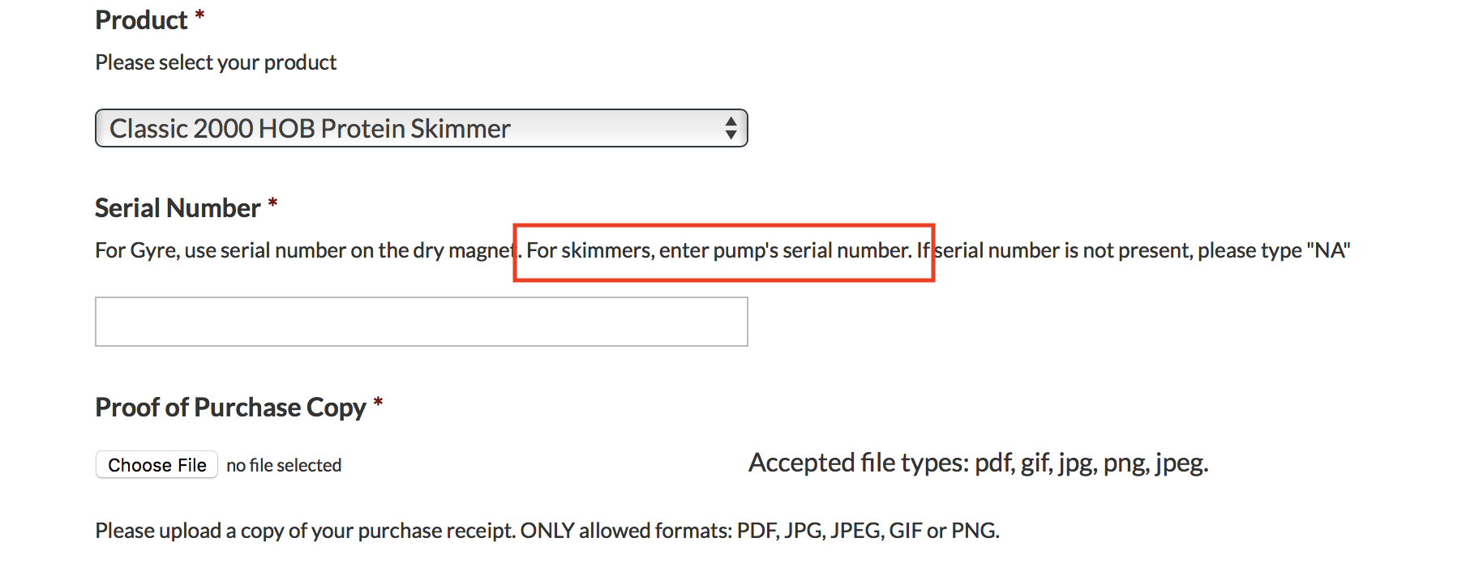Viewport: 1479px width, 572px height.
Task: Click the "Please upload a copy" instruction text
Action: pyautogui.click(x=305, y=531)
